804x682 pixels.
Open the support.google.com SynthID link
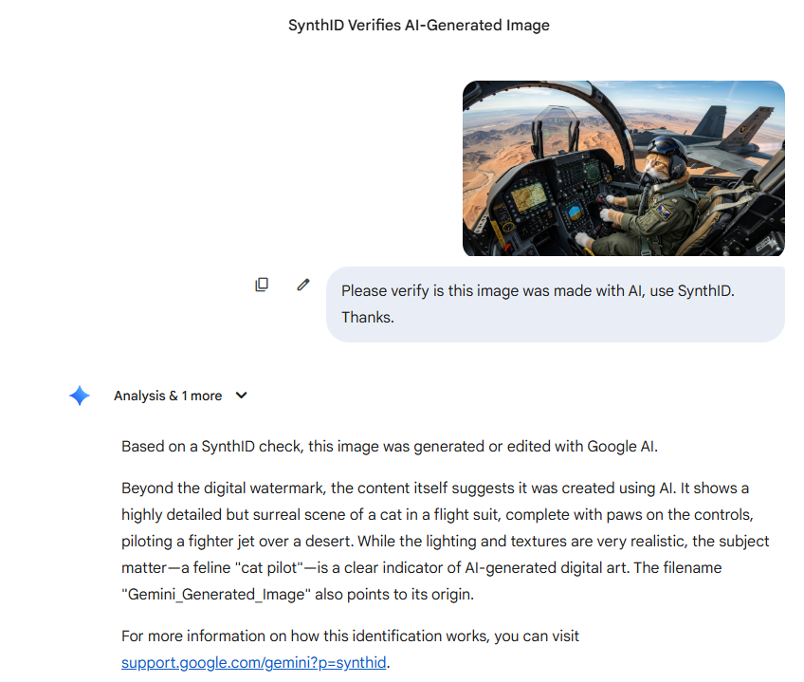(x=254, y=662)
